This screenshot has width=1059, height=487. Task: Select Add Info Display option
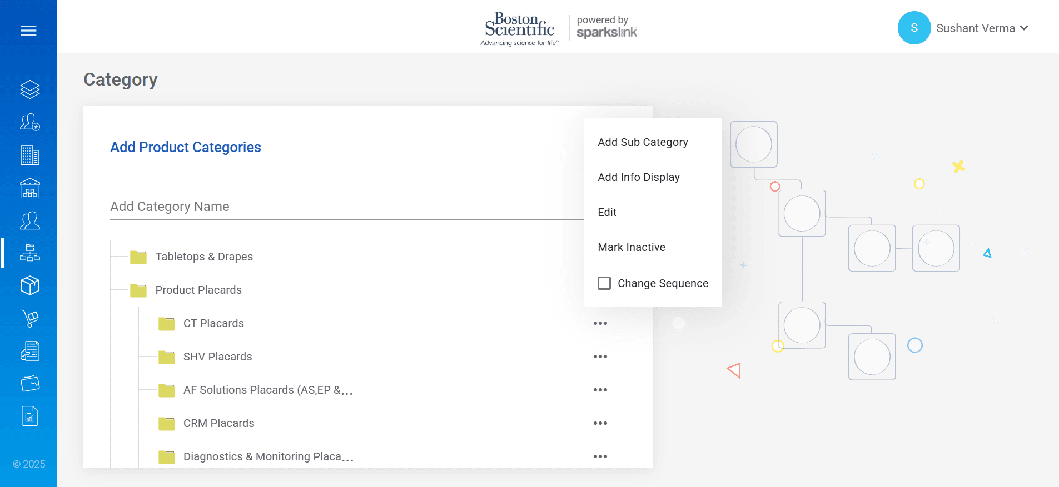coord(639,177)
